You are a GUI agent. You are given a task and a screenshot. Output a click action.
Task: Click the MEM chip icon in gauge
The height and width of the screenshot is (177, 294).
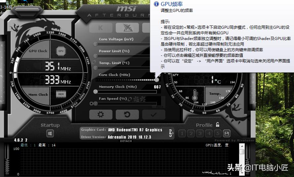[x=61, y=94]
